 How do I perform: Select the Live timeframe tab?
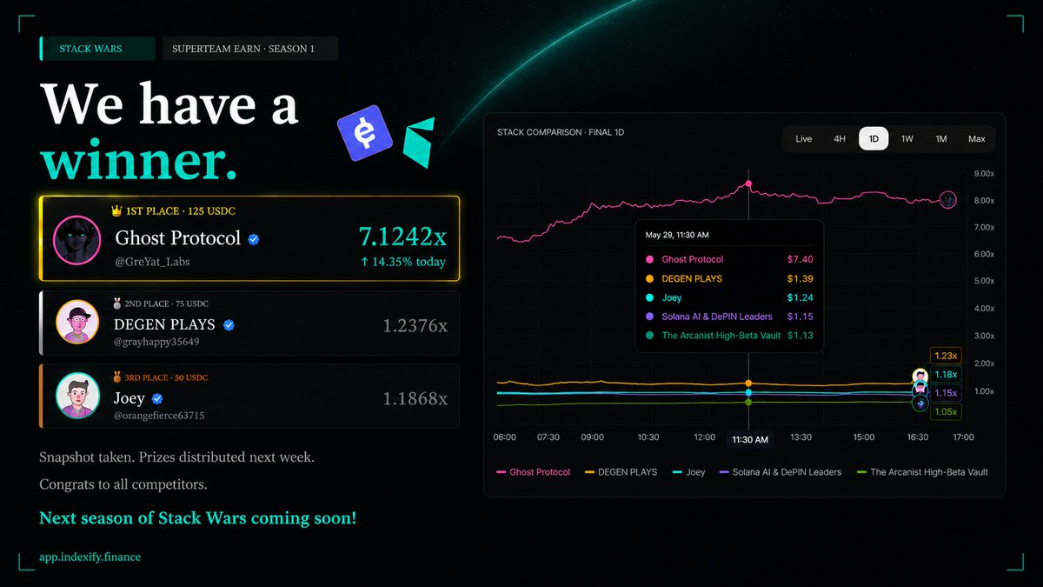[x=804, y=139]
